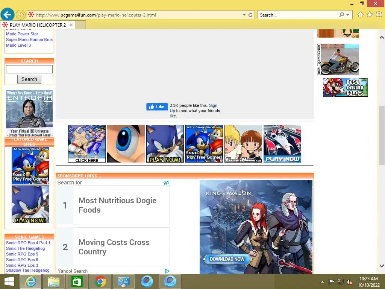The image size is (385, 289).
Task: Close the PLAY MARIO HELICOPTER 2 tab
Action: pyautogui.click(x=71, y=25)
